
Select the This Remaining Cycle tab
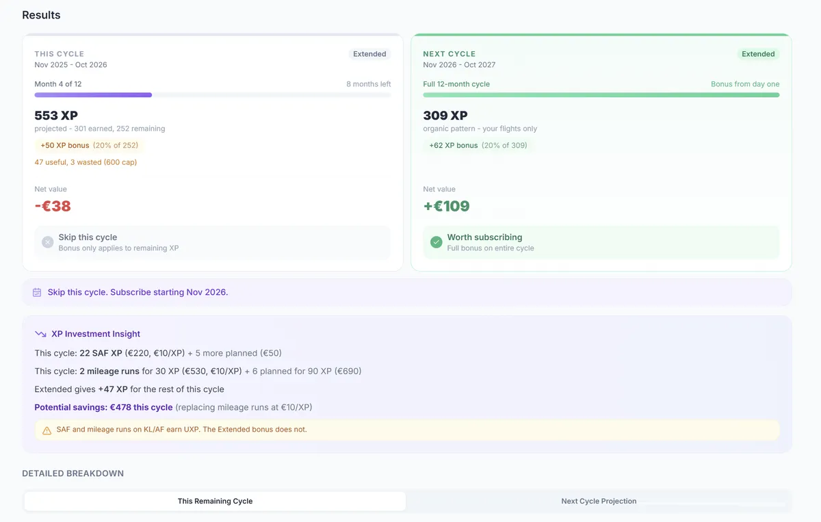(x=215, y=501)
